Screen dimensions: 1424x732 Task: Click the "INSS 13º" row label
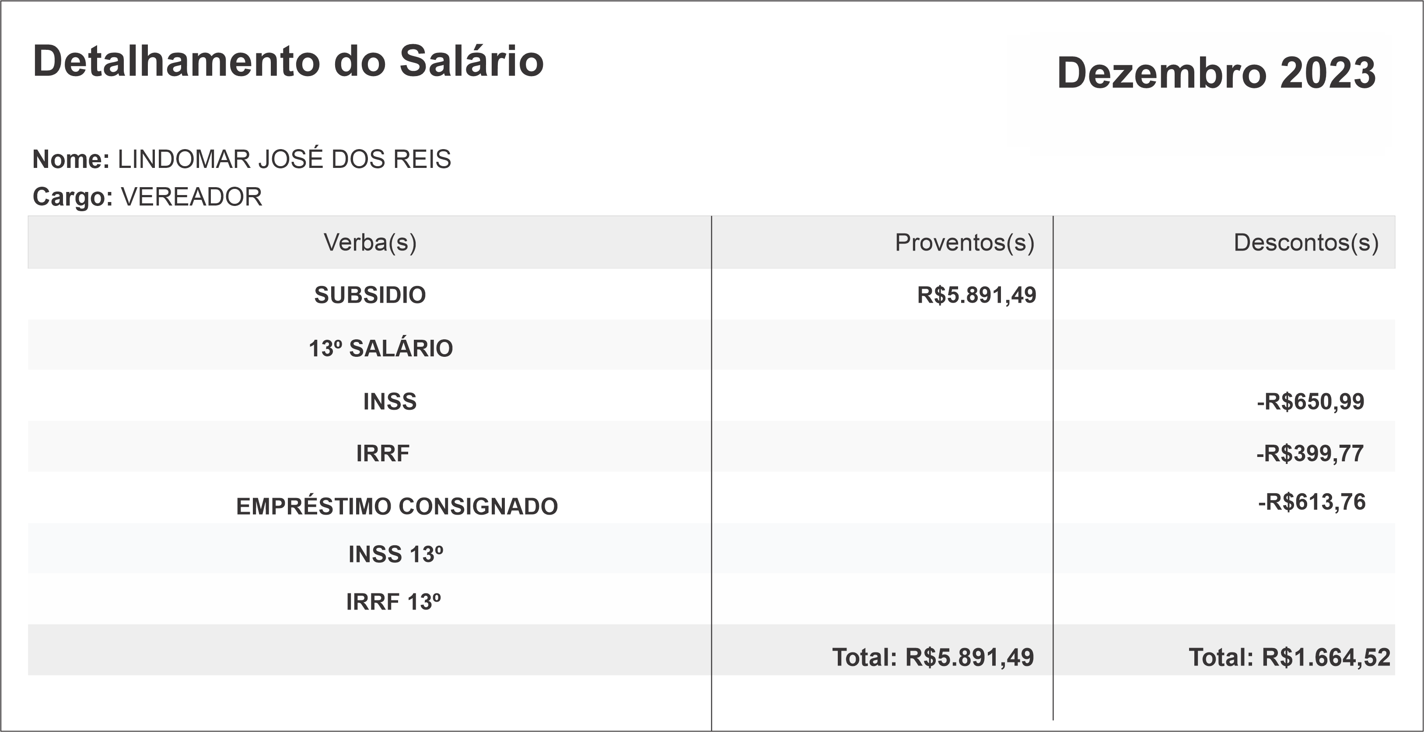[395, 554]
